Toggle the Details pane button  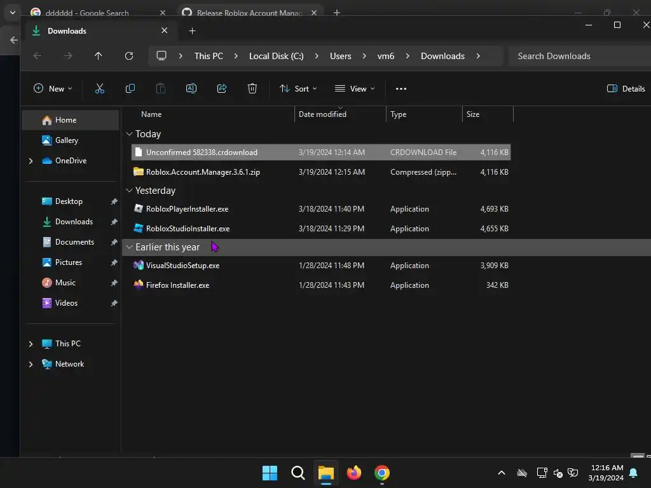pos(626,88)
